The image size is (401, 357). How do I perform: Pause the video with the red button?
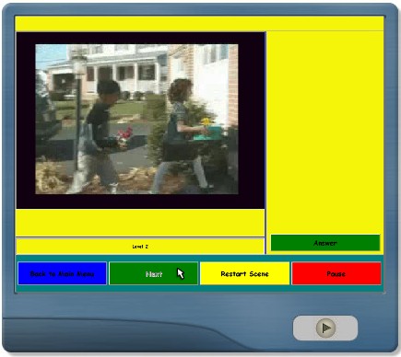coord(336,273)
